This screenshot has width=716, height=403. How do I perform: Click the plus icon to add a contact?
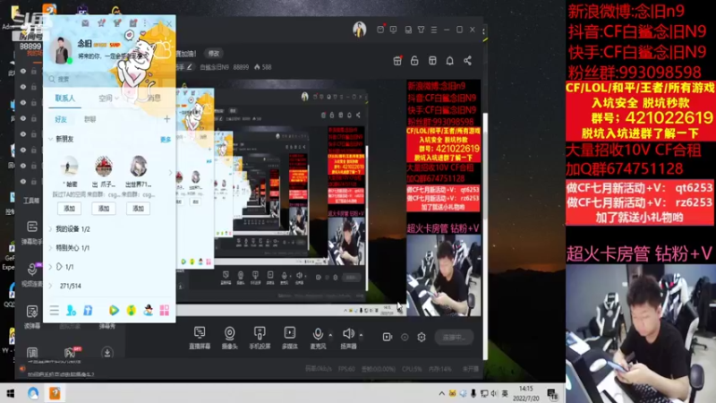point(166,119)
